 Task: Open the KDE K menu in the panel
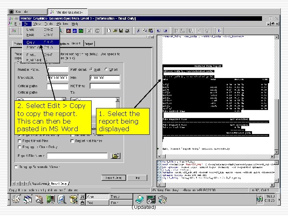(16, 199)
